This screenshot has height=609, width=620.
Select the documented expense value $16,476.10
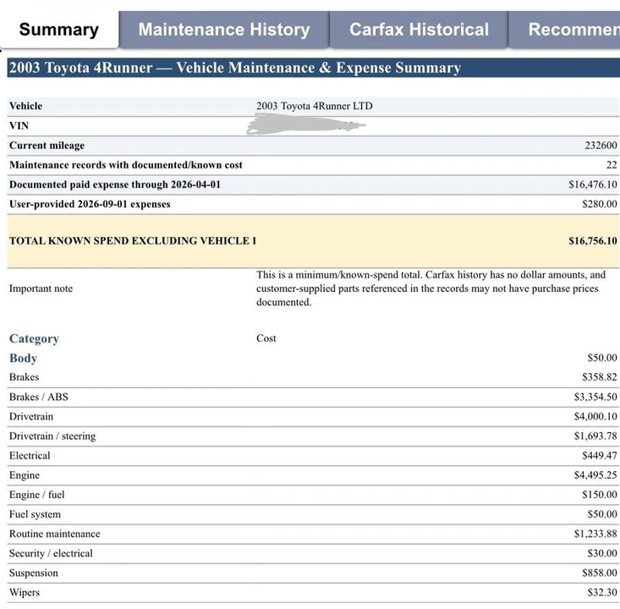click(593, 184)
